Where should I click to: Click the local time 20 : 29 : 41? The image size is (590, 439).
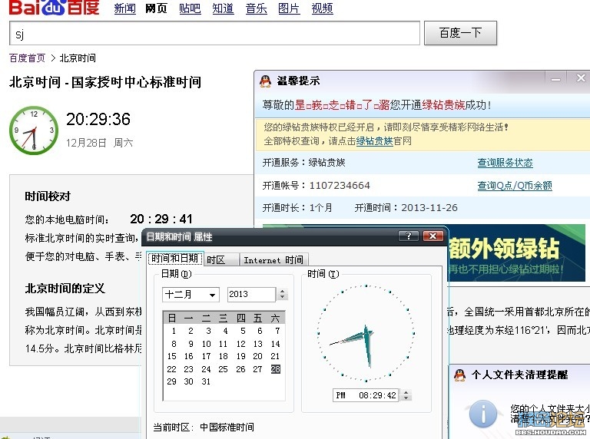point(161,219)
